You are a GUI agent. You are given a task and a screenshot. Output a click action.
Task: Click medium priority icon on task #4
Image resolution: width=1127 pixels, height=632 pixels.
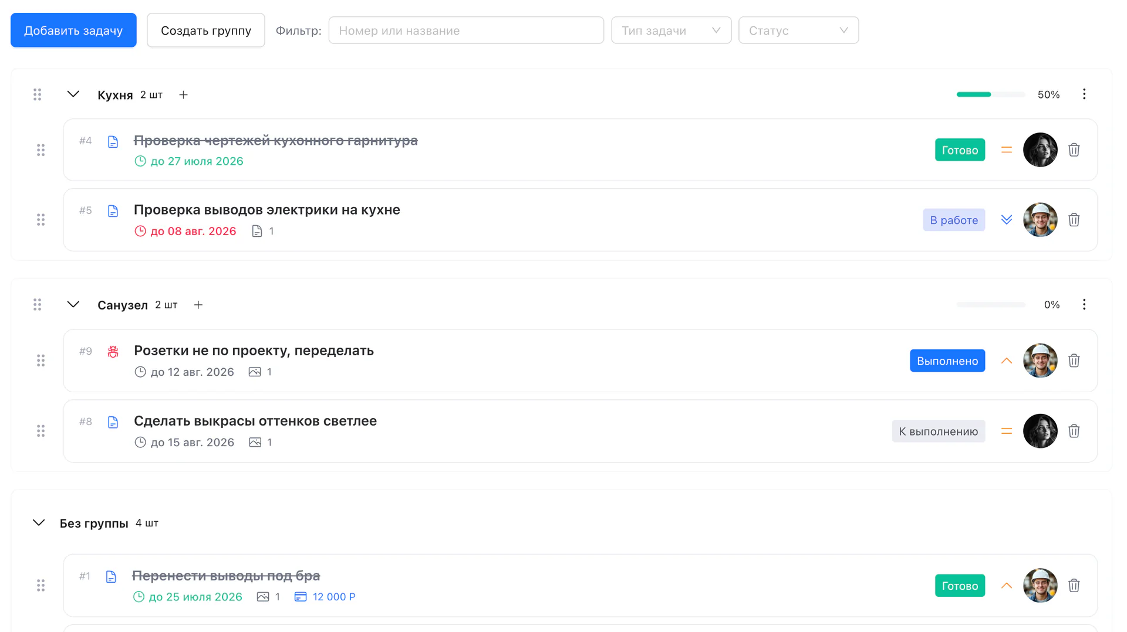[1007, 150]
